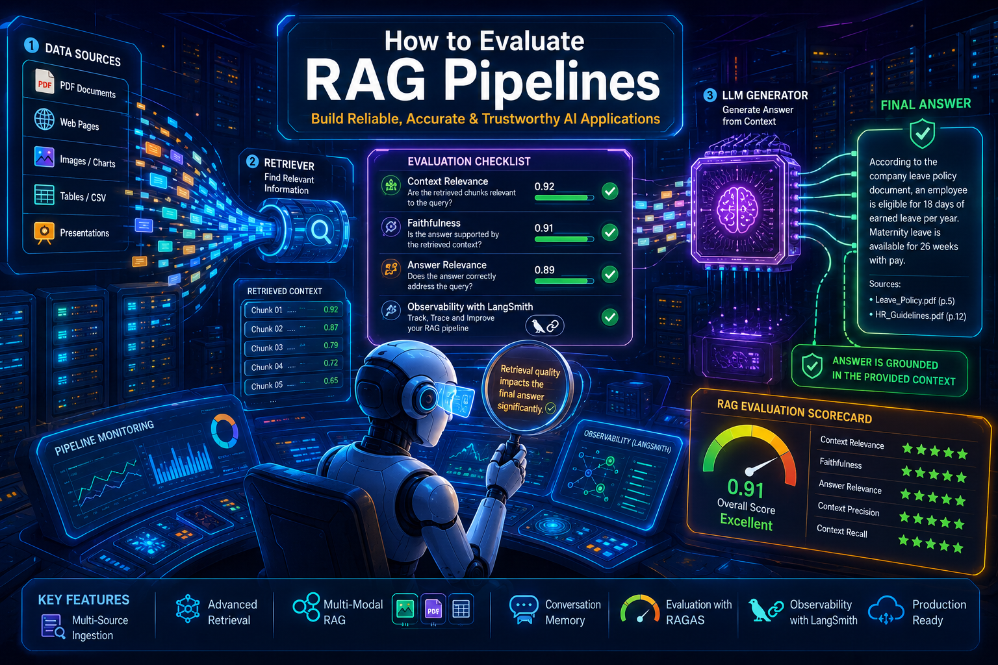998x665 pixels.
Task: Click the "Final Answer" heading
Action: click(925, 104)
